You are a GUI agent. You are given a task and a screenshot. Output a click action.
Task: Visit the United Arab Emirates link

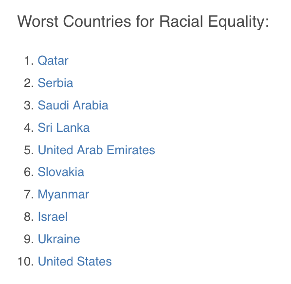96,150
